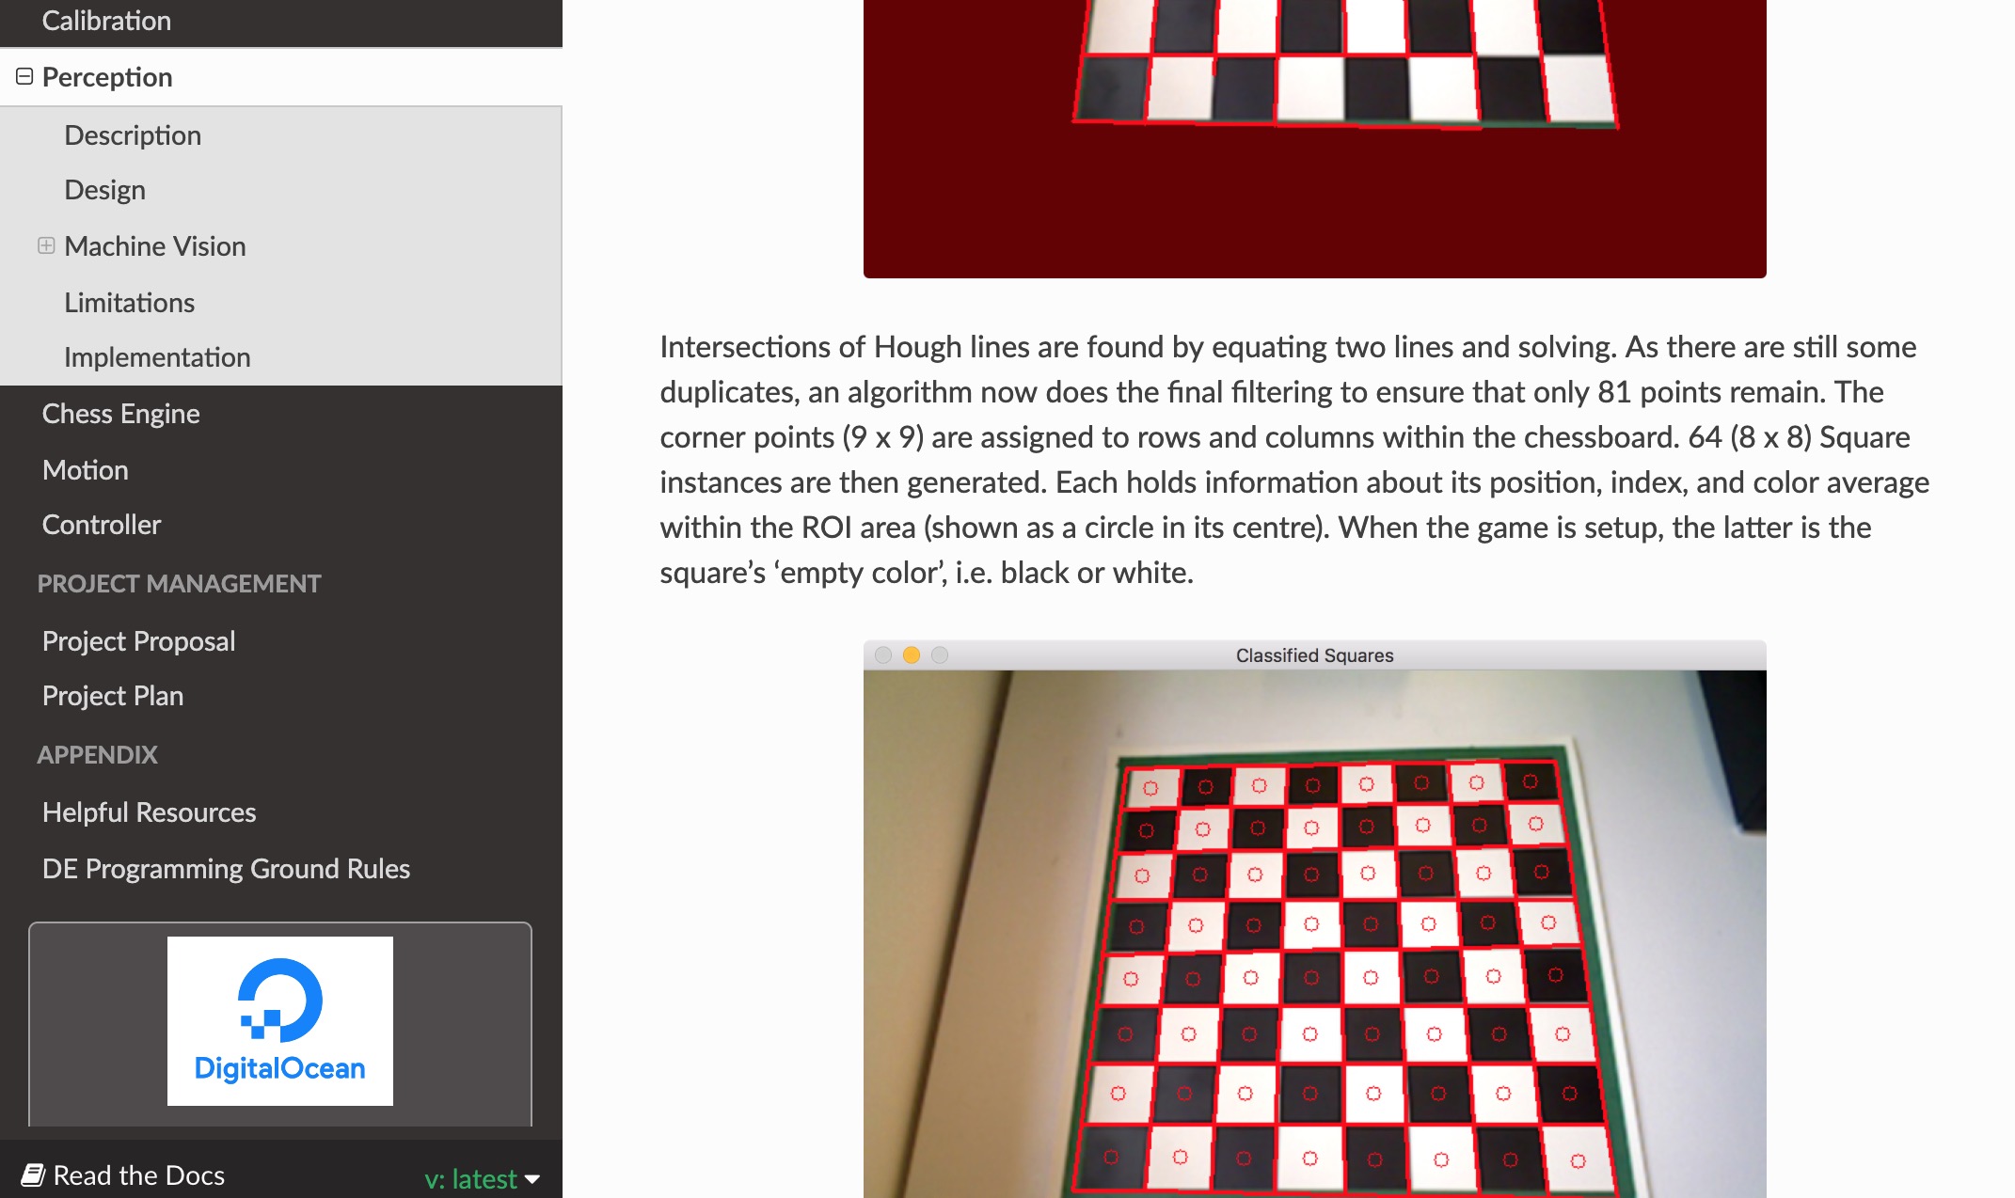Screen dimensions: 2015x1198
Task: Select the Chess Engine navigation item
Action: point(119,415)
